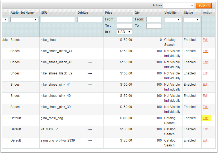Click the Price From input field
The width and height of the screenshot is (218, 153).
click(x=124, y=20)
